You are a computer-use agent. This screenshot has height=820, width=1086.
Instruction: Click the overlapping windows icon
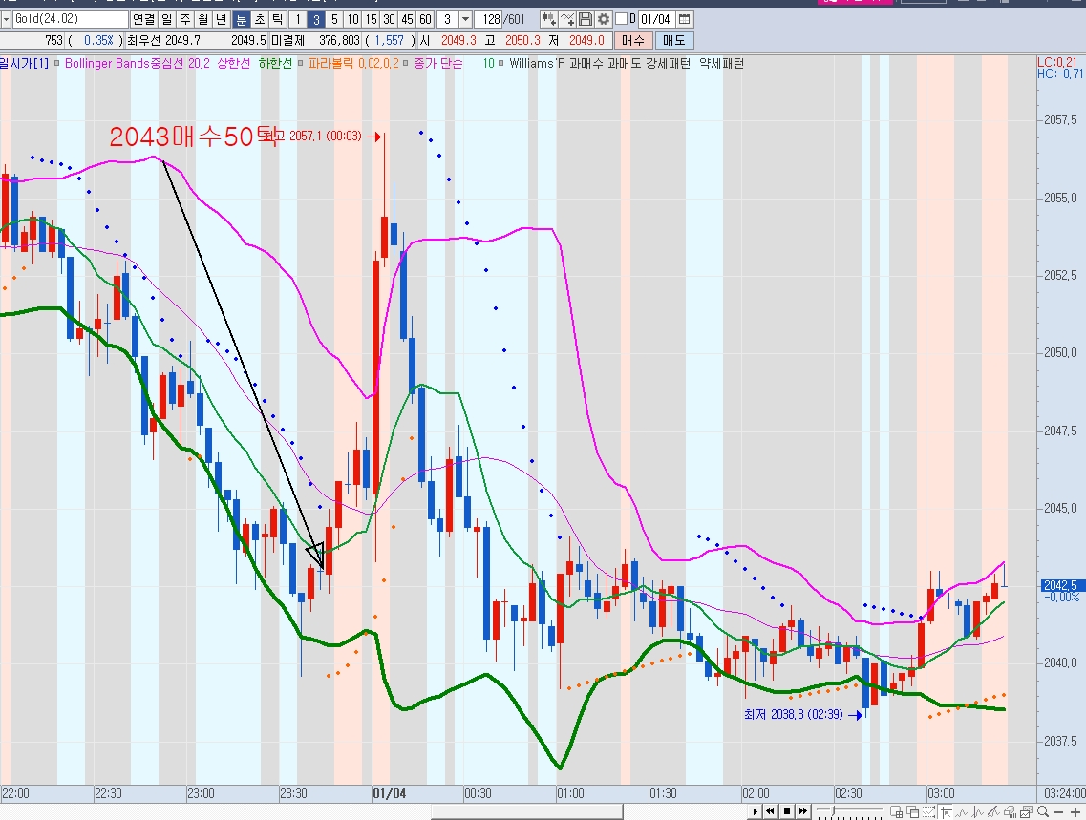pyautogui.click(x=913, y=811)
